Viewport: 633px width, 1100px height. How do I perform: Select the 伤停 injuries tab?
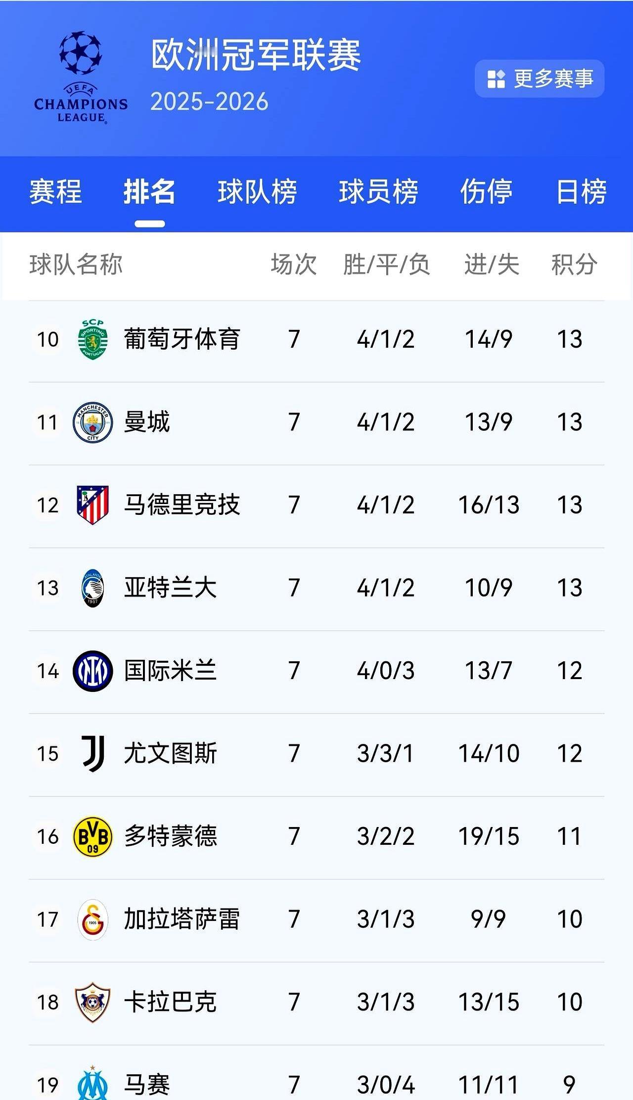[486, 191]
